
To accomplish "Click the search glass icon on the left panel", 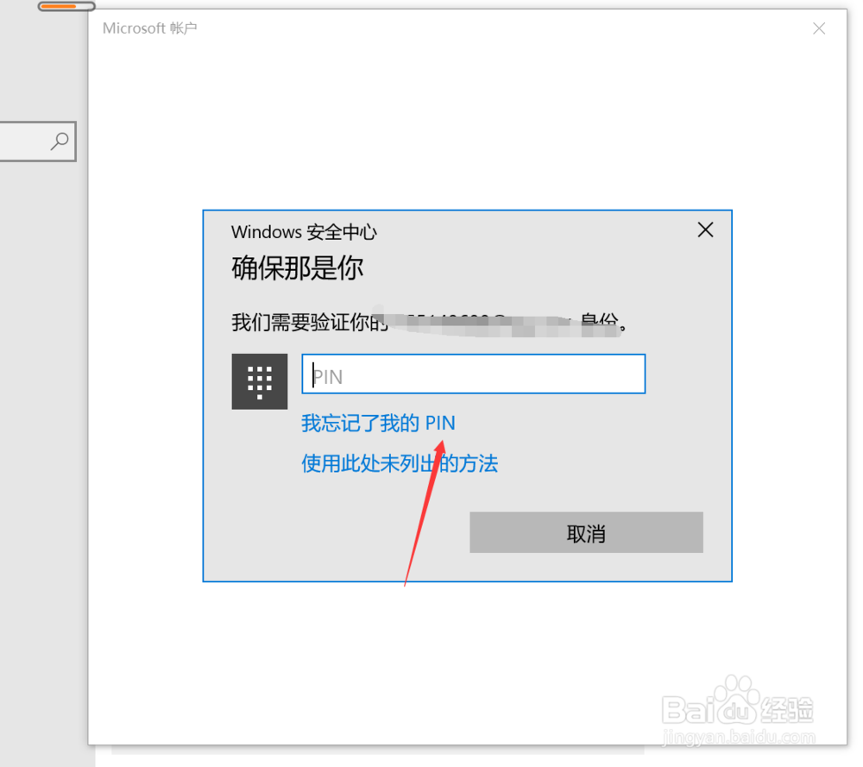I will point(59,141).
